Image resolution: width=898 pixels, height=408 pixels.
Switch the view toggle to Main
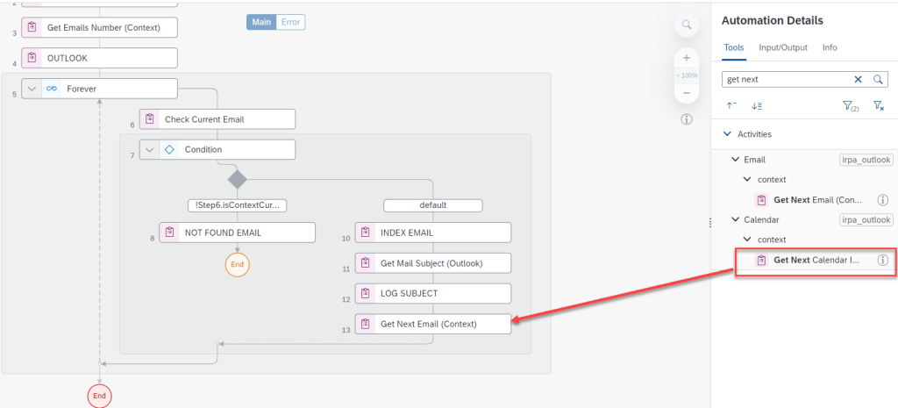click(261, 22)
